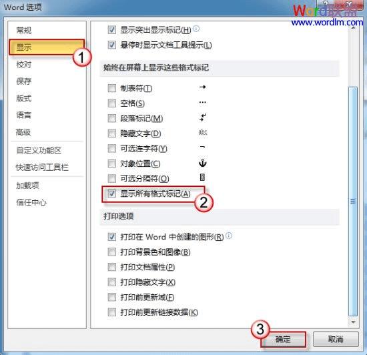Screen dimensions: 367x355
Task: Enable the 制表符(T) checkbox
Action: 111,88
